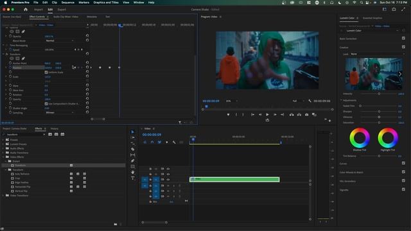Select the Razor tool
Screen dimensions: 411x231
[x=133, y=150]
